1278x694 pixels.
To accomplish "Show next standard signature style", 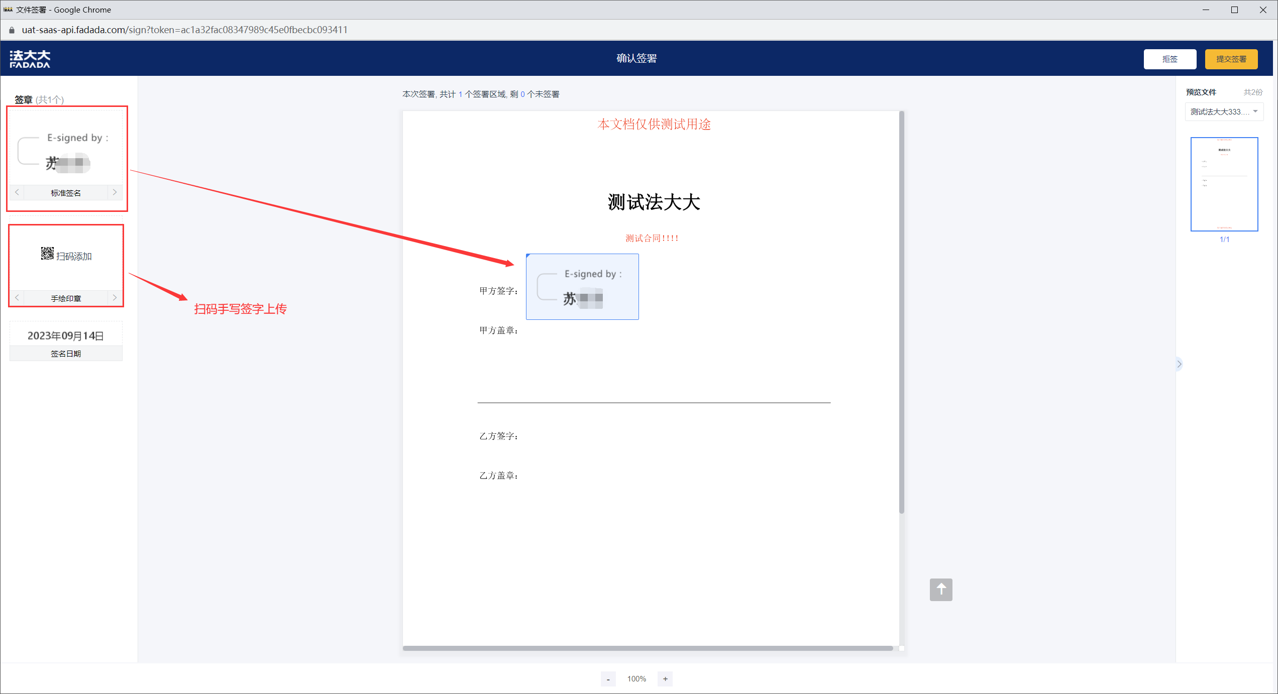I will (115, 192).
